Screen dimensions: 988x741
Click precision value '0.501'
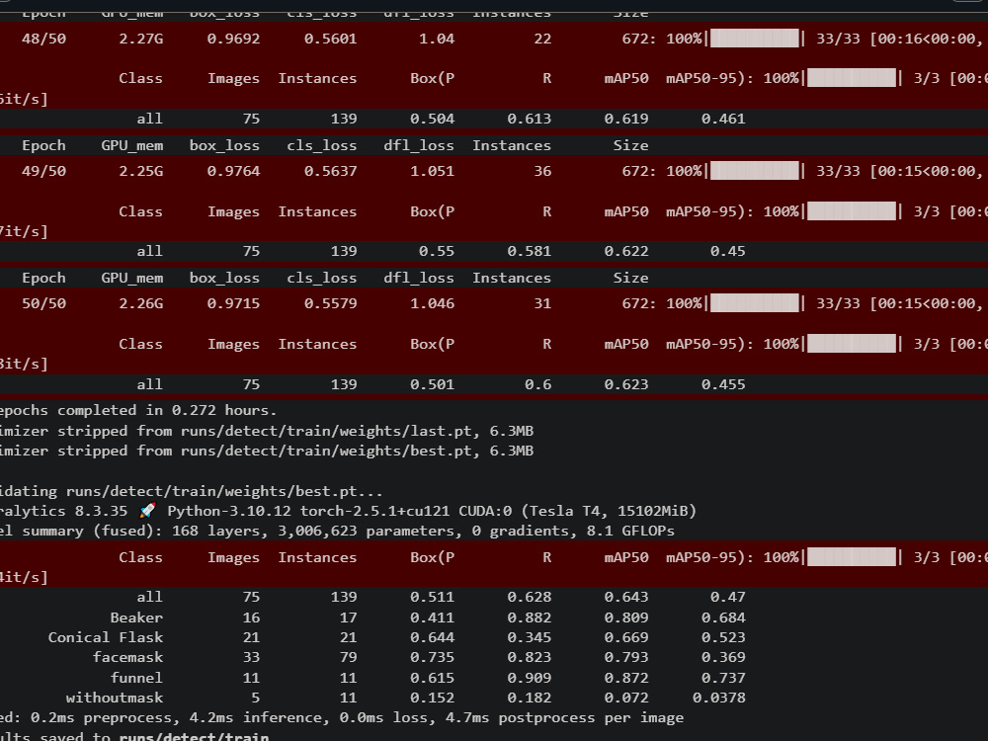click(433, 384)
